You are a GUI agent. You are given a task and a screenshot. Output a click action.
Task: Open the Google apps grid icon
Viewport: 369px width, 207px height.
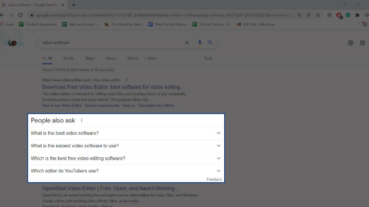[x=363, y=43]
